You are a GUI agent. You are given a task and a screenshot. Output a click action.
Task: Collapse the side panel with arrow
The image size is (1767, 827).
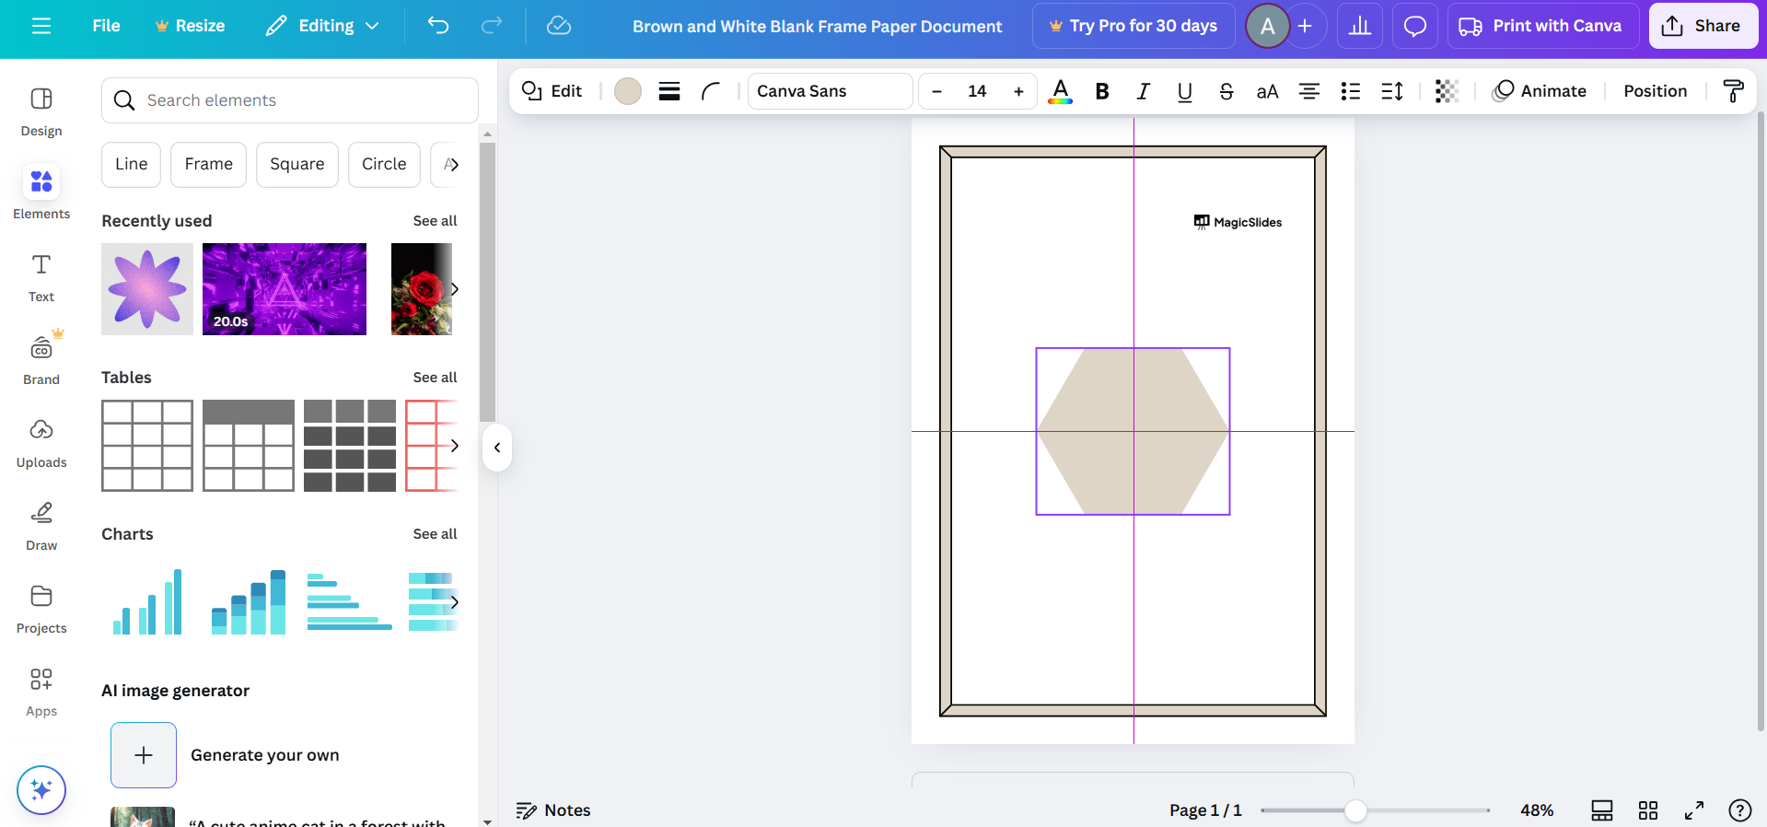pyautogui.click(x=497, y=448)
